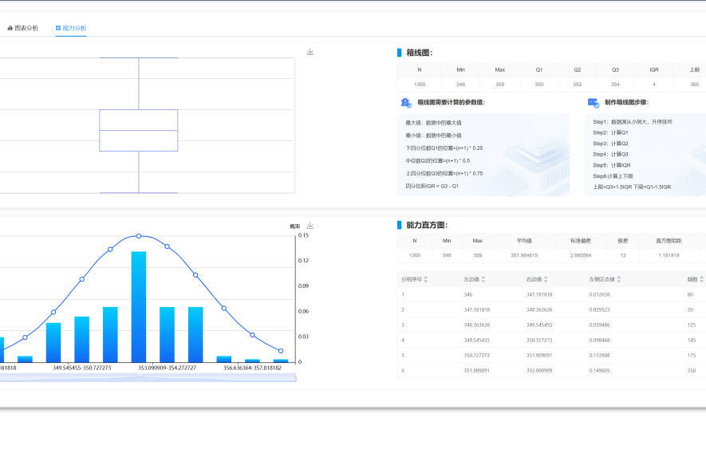Click the tallest histogram bar
This screenshot has width=706, height=469.
pos(139,307)
